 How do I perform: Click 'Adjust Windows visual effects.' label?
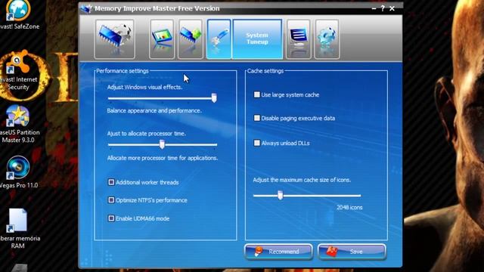pyautogui.click(x=144, y=88)
